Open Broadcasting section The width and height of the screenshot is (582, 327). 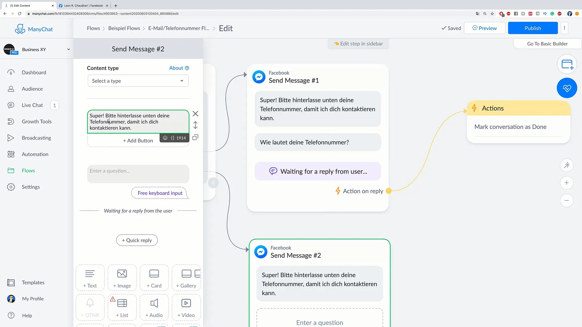(36, 138)
